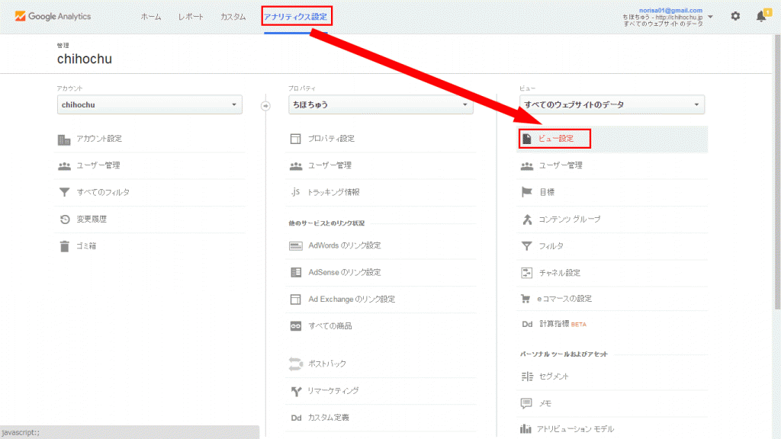Click the AdWords link settings icon
781x439 pixels.
click(296, 245)
